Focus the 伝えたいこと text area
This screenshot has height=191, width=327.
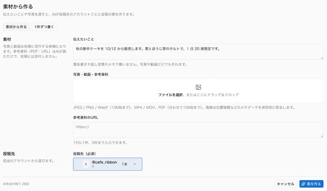click(x=198, y=52)
